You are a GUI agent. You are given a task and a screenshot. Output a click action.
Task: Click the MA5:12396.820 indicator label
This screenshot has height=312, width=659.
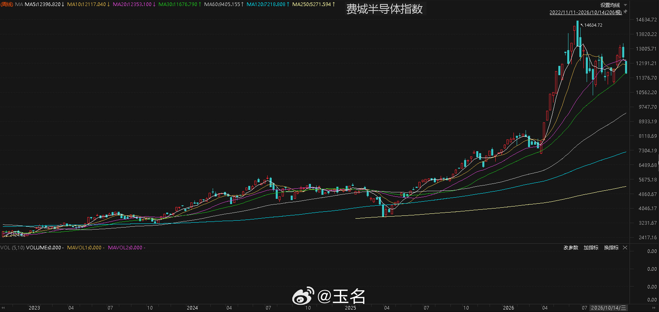[44, 4]
